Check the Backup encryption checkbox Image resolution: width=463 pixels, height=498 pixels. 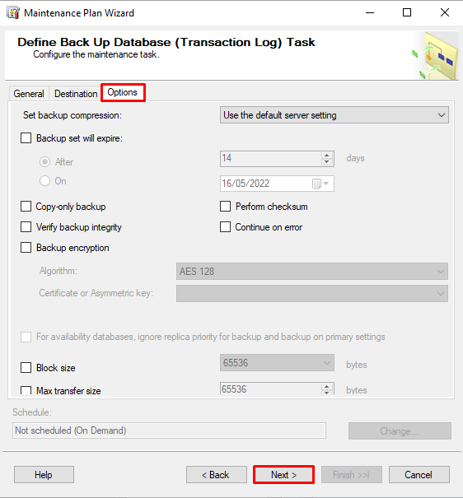tap(26, 248)
